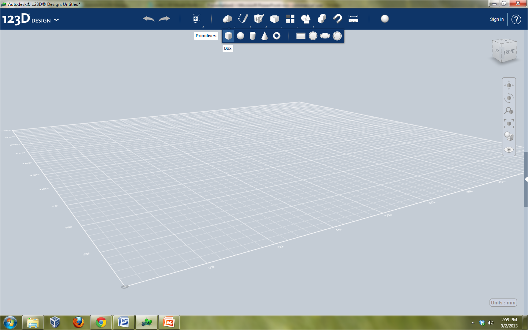Open the Units : mm setting
This screenshot has width=528, height=330.
click(x=503, y=303)
